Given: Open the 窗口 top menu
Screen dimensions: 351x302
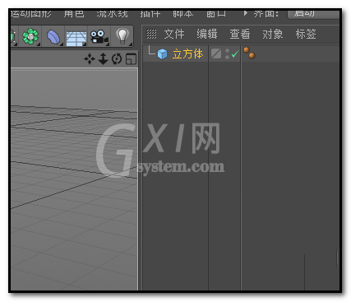Looking at the screenshot, I should tap(216, 13).
